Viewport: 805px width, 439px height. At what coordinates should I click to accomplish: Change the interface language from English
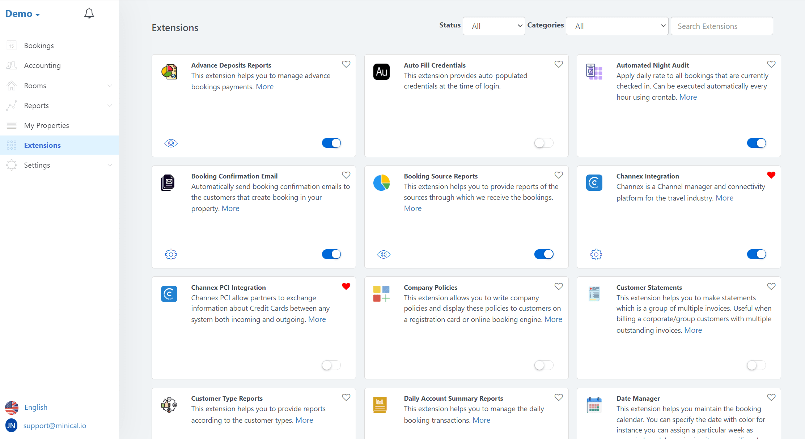coord(35,407)
